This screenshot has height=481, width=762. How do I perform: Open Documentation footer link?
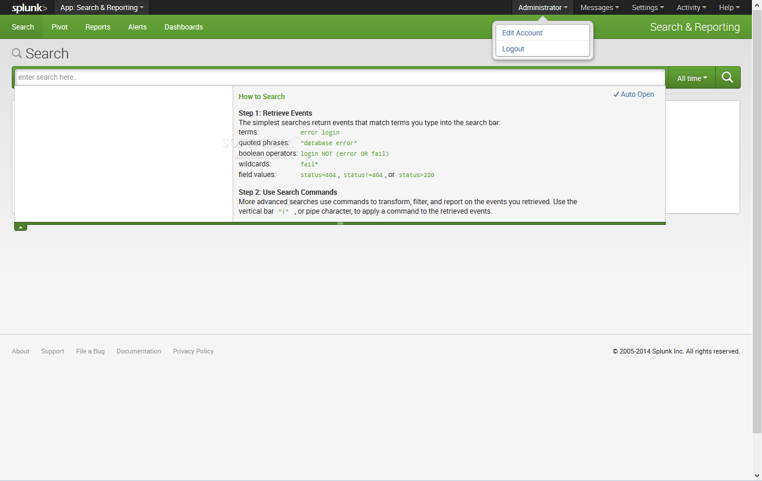tap(139, 351)
